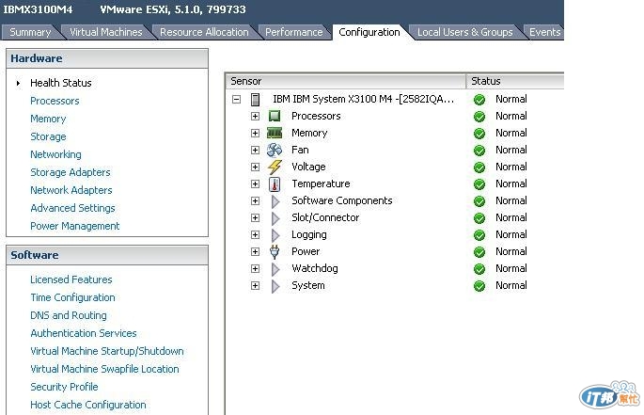Expand the Software Components sensor group

[x=255, y=200]
